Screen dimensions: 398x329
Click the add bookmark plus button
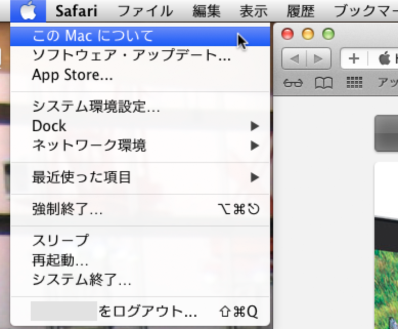[354, 59]
